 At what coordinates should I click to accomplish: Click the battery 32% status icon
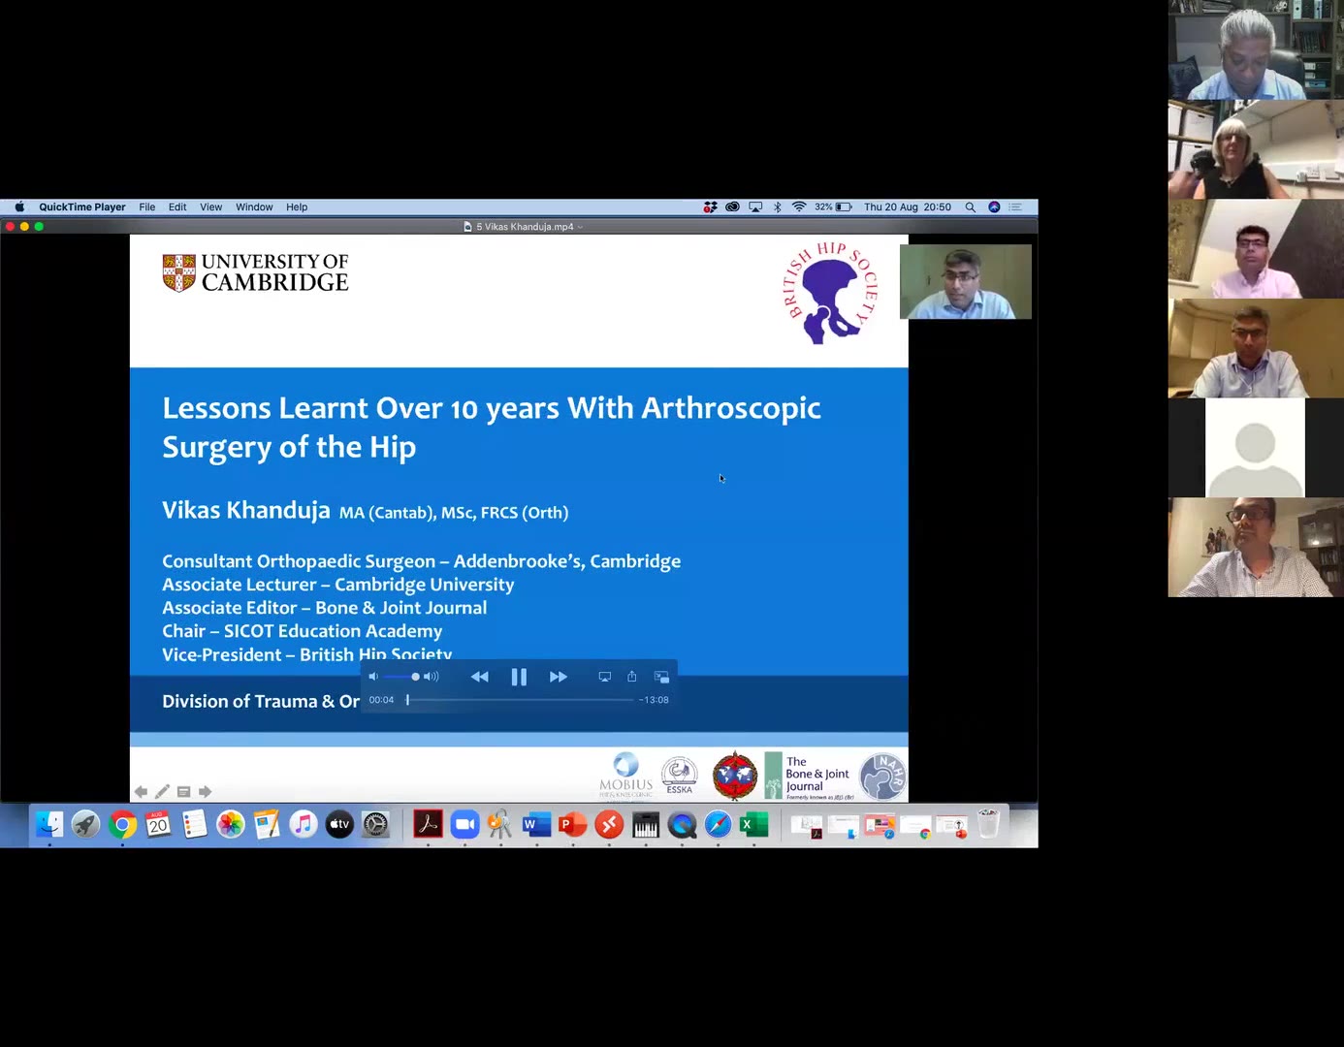point(833,206)
